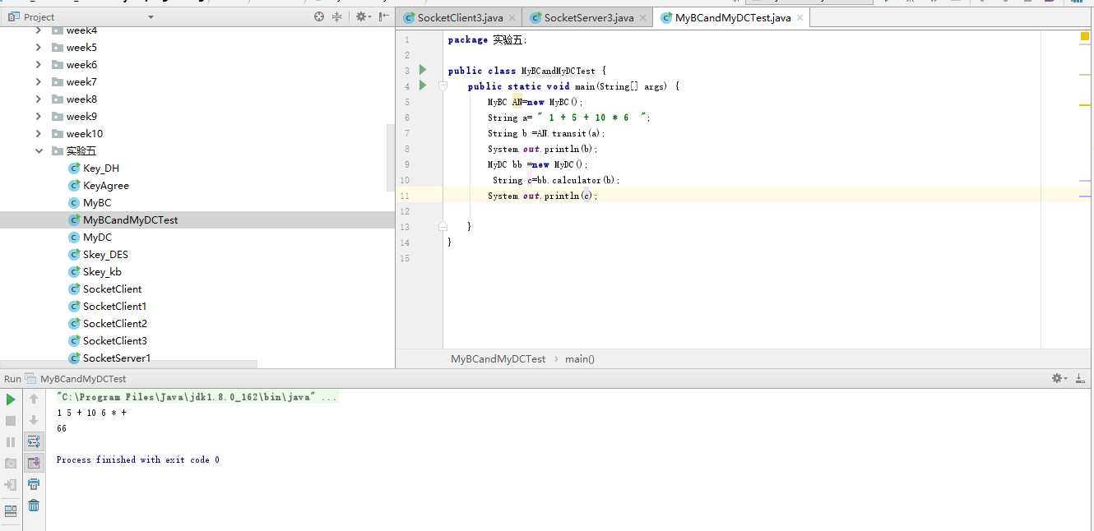Open Project panel gear settings menu
The width and height of the screenshot is (1094, 531).
click(363, 16)
